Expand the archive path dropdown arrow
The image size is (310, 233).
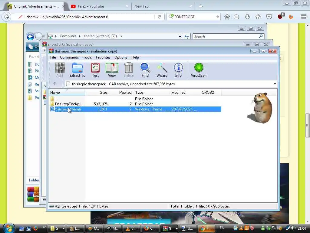click(x=275, y=84)
